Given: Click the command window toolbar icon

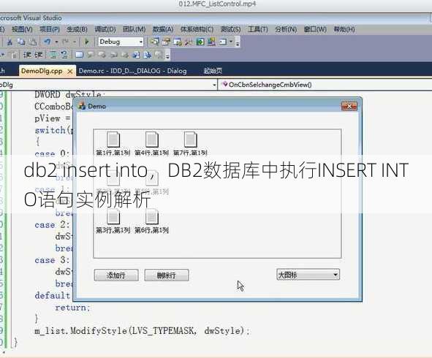Looking at the screenshot, I should (223, 42).
